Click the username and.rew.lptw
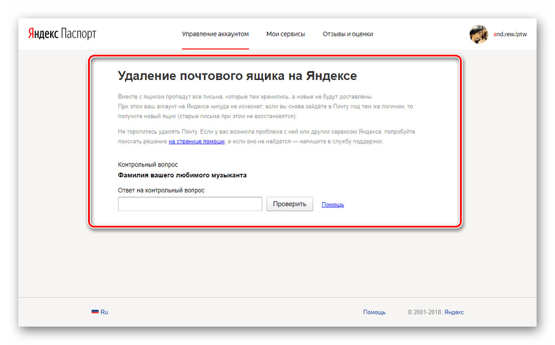Viewport: 555px width, 345px height. (x=509, y=34)
